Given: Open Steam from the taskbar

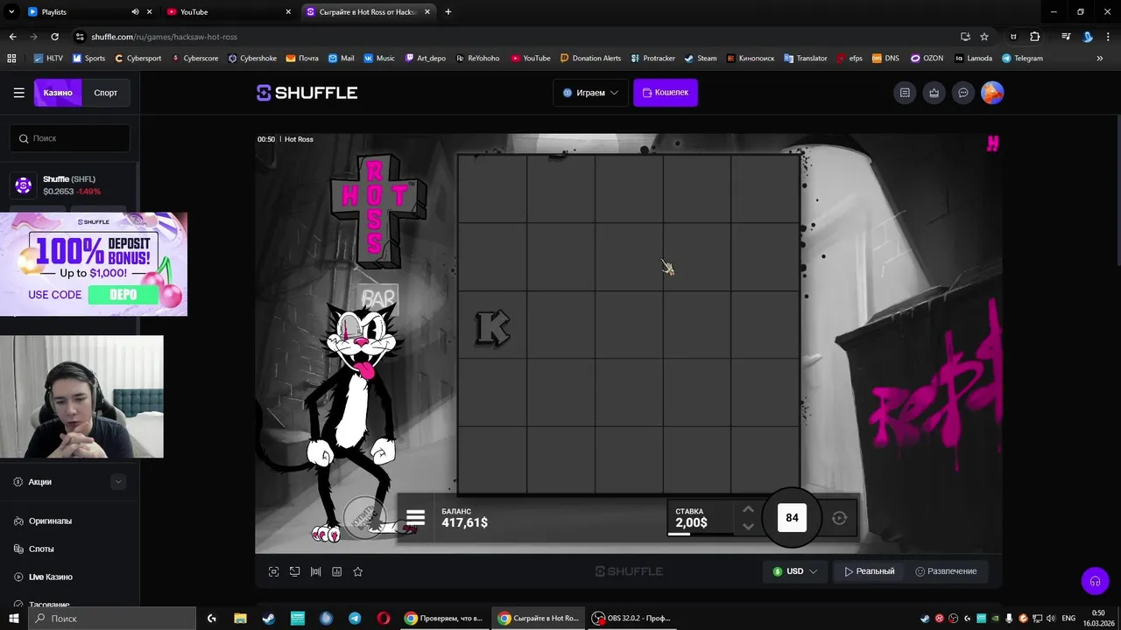Looking at the screenshot, I should (268, 619).
